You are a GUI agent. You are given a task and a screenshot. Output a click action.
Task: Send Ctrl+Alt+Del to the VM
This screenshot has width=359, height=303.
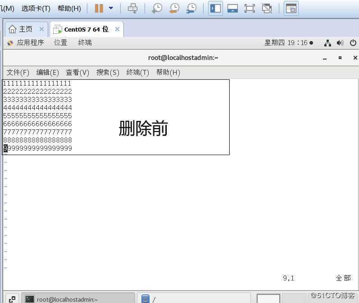point(132,9)
